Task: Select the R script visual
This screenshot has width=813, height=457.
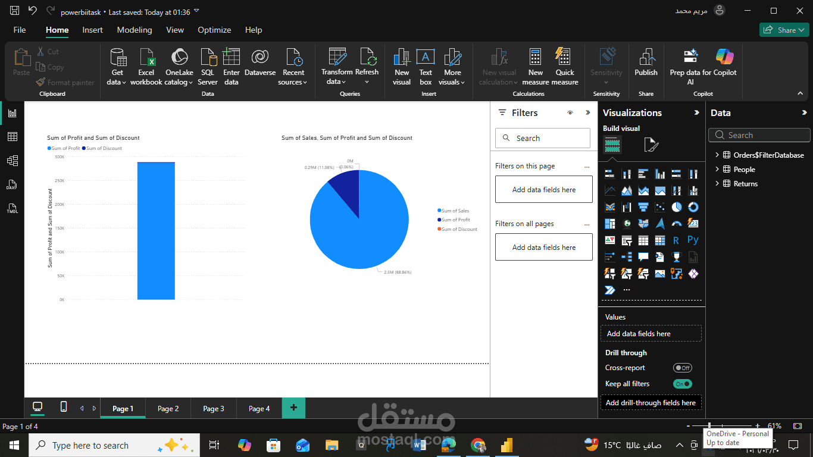Action: point(676,240)
